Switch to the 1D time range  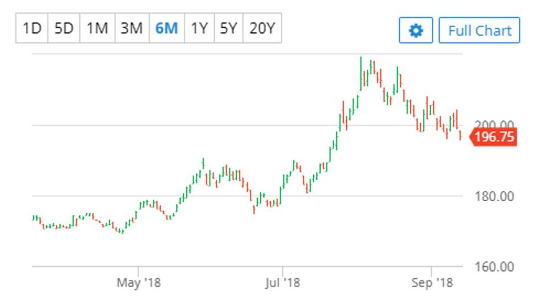(32, 28)
